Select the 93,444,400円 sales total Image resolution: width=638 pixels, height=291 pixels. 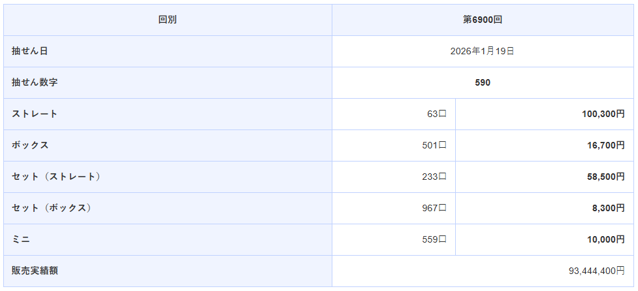click(597, 270)
